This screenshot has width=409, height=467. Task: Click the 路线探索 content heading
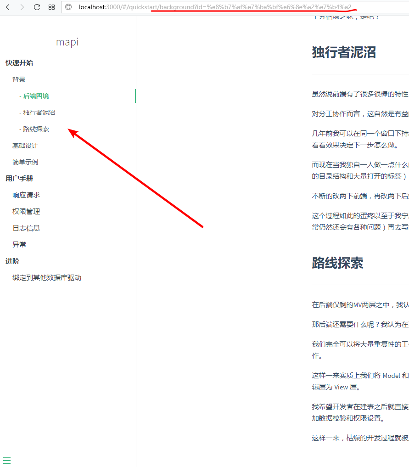click(x=337, y=263)
